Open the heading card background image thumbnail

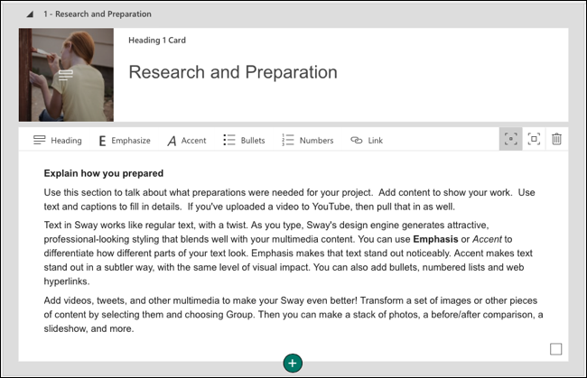[66, 75]
